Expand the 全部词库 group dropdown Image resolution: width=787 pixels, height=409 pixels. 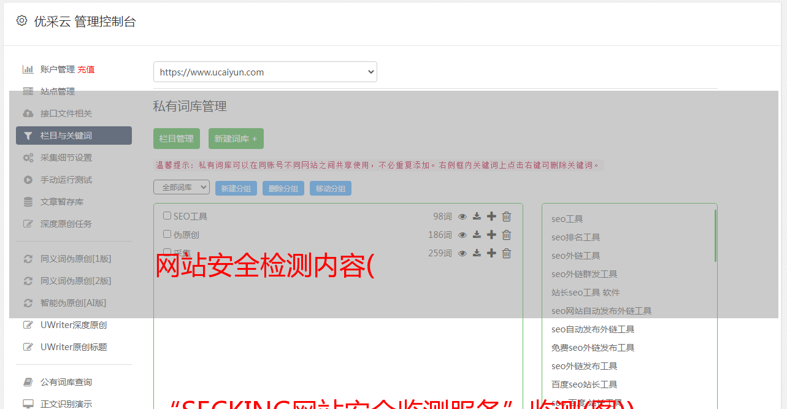click(182, 188)
